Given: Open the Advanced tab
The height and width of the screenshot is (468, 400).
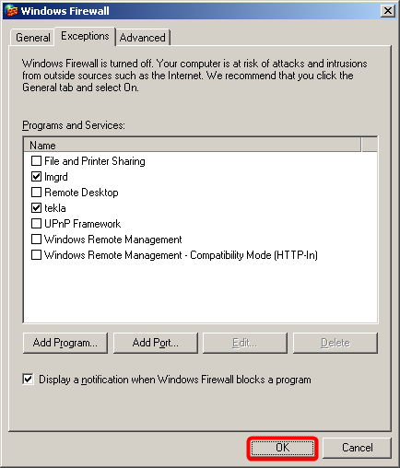Looking at the screenshot, I should [x=143, y=38].
